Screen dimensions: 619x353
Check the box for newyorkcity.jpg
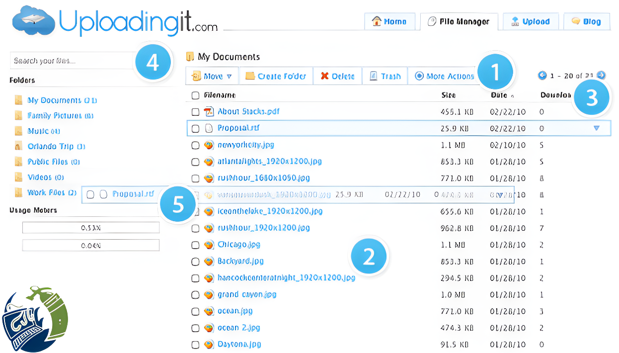click(x=195, y=145)
